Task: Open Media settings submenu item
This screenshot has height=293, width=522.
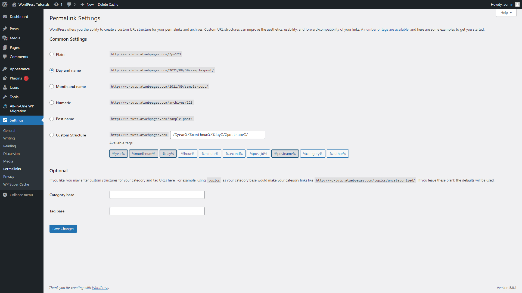Action: pos(8,161)
